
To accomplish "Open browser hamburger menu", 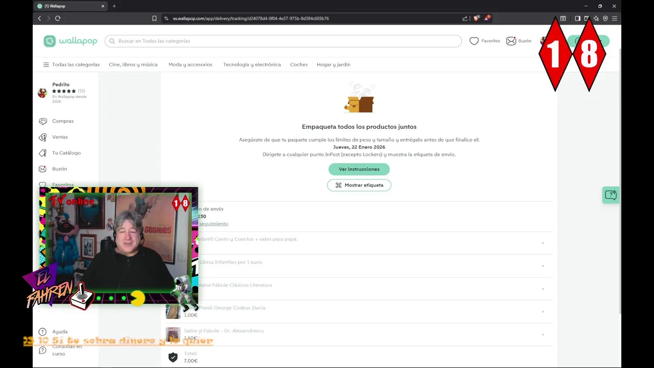I will pyautogui.click(x=615, y=18).
